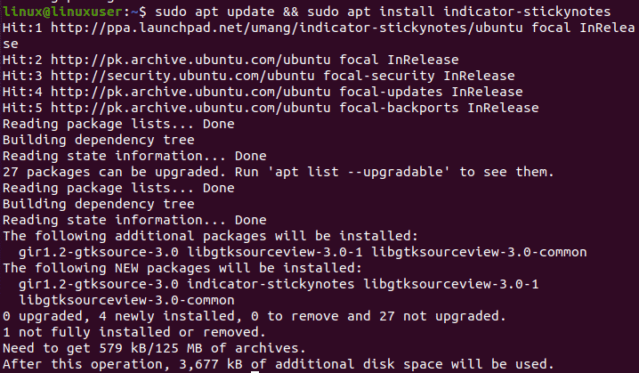
Task: Click 'The following NEW packages' heading line
Action: tap(182, 268)
